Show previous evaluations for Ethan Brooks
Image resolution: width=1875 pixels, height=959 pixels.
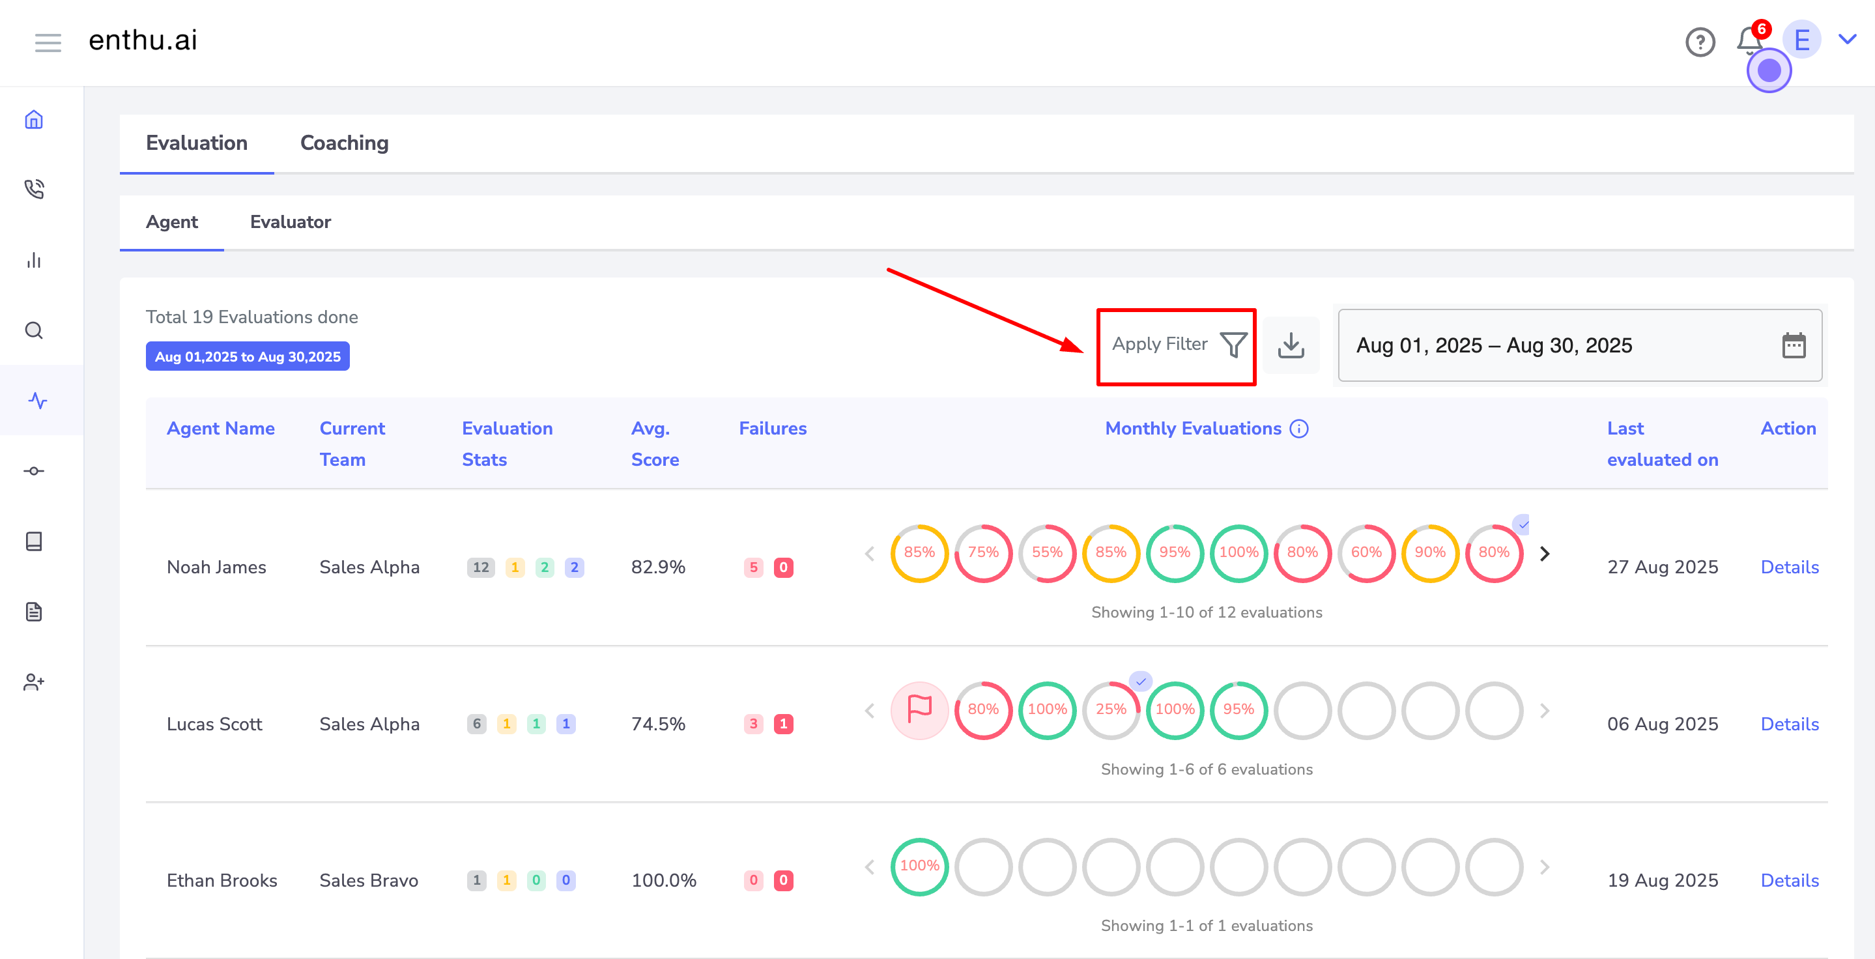pos(869,866)
